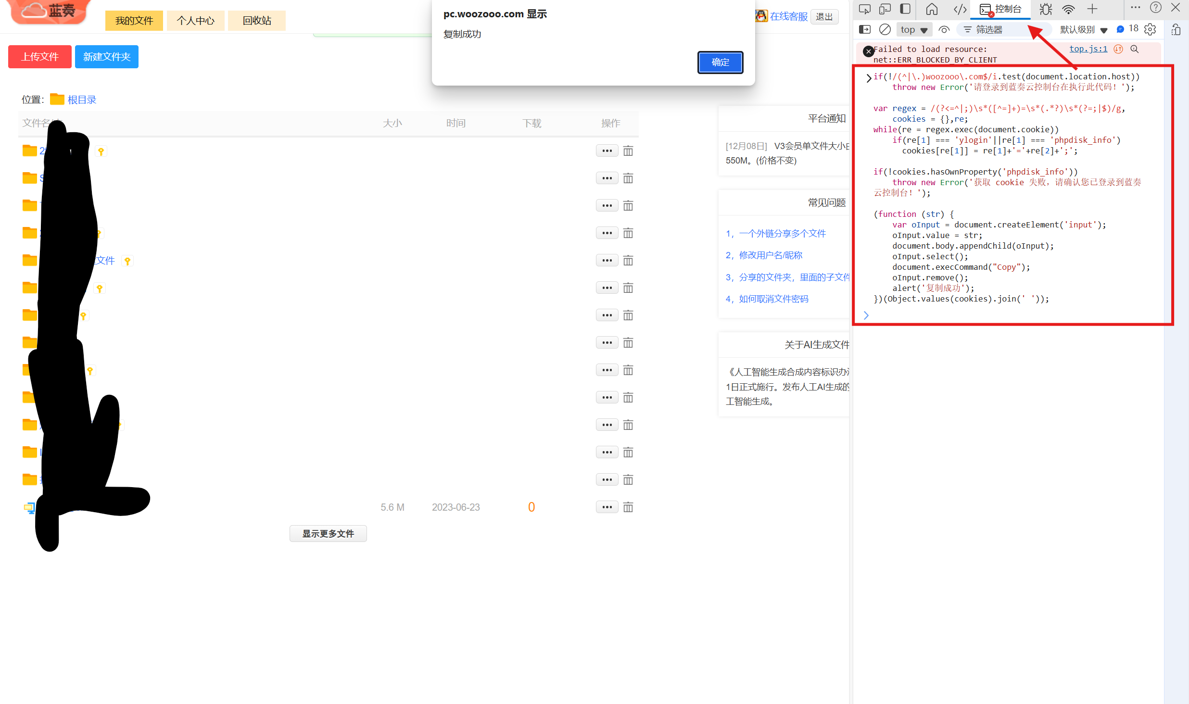Open the Network wifi icon tab
Image resolution: width=1189 pixels, height=704 pixels.
pyautogui.click(x=1068, y=9)
